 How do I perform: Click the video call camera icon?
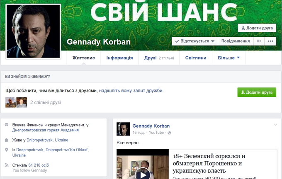(259, 41)
